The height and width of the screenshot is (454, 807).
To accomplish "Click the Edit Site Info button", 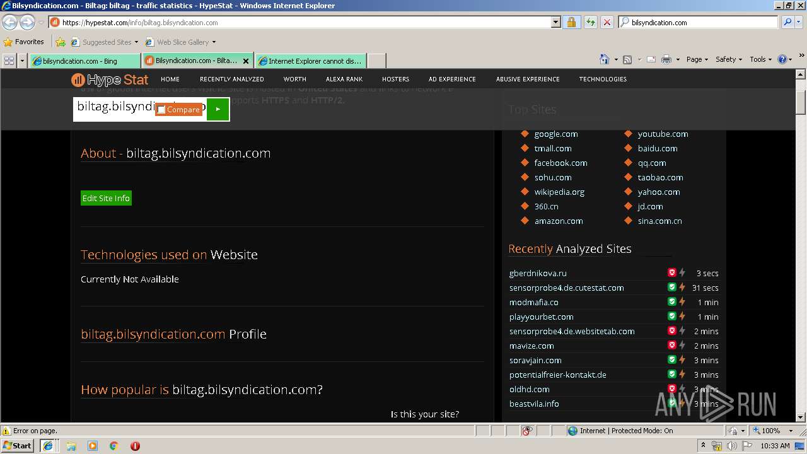I will 106,198.
